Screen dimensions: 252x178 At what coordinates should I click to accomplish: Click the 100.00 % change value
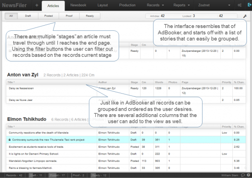[238, 88]
